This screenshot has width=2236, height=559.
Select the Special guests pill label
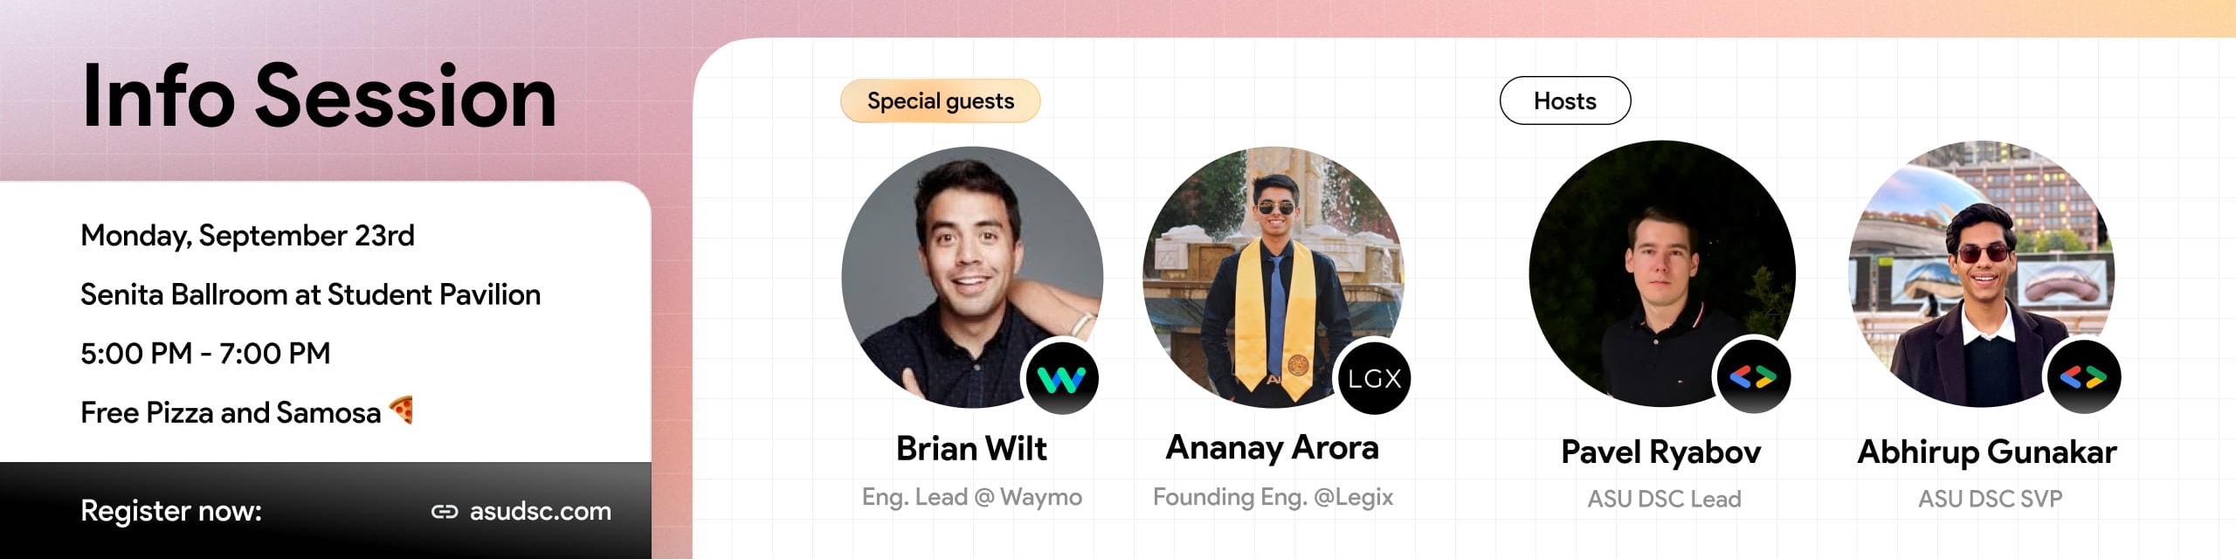[x=940, y=100]
